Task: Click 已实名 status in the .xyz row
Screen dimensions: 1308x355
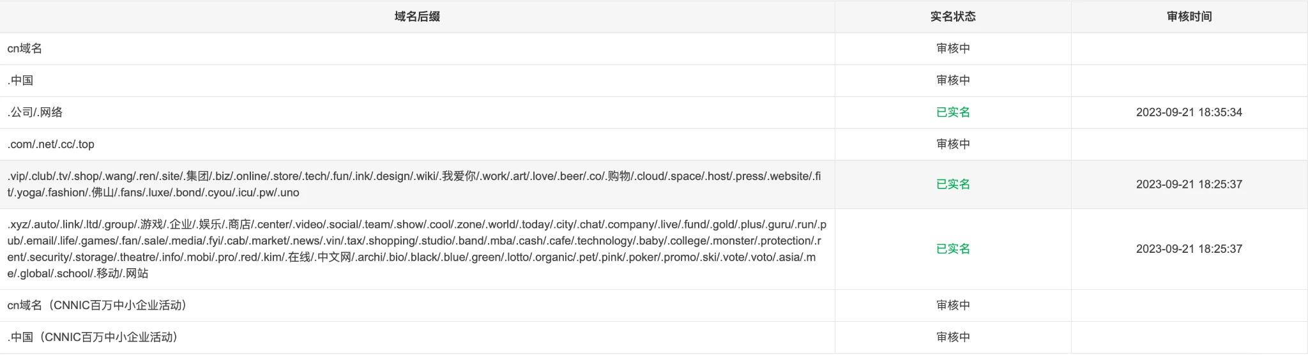Action: tap(953, 249)
